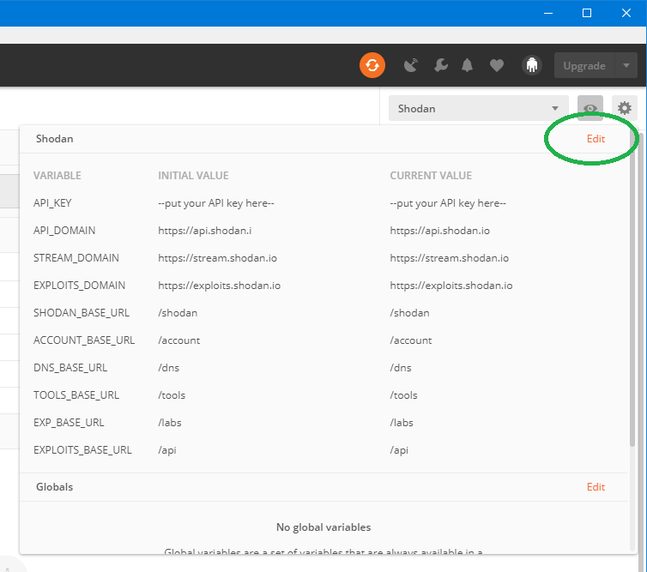Click the No global variables message

coord(323,527)
